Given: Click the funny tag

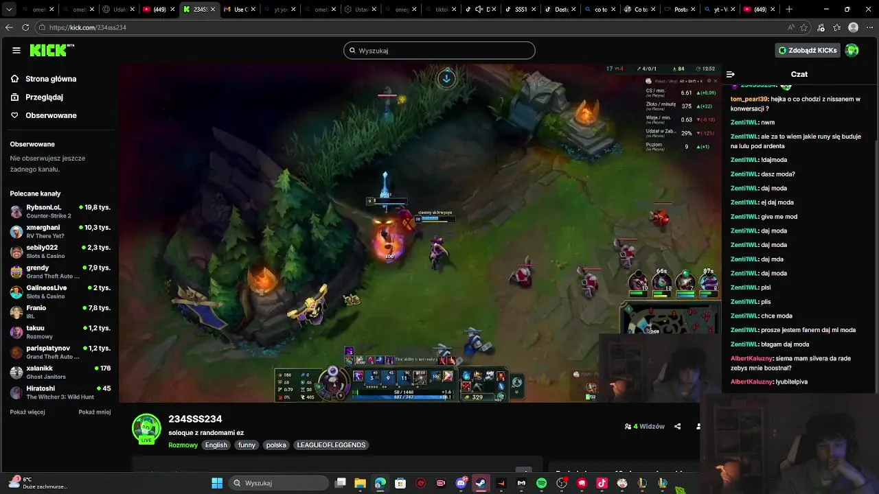Looking at the screenshot, I should click(247, 445).
